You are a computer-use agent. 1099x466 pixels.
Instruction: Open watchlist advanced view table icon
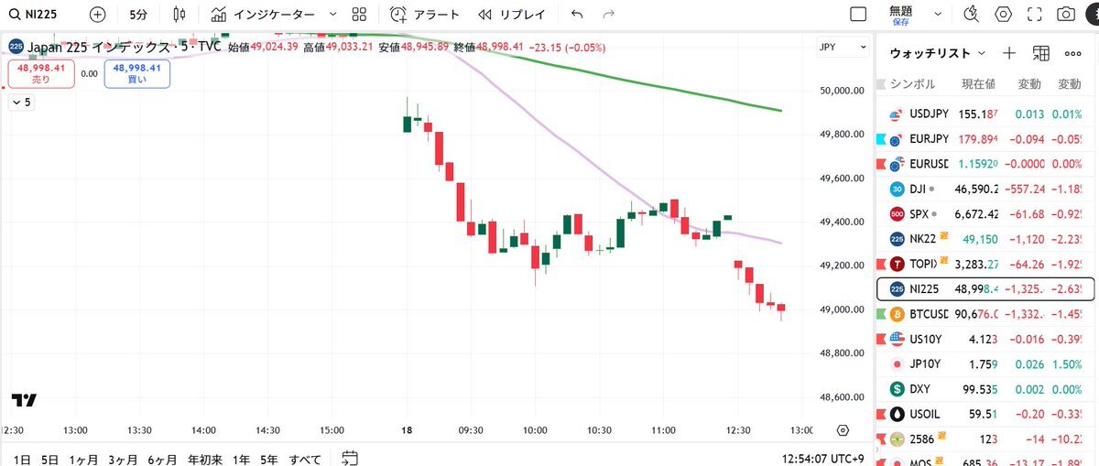point(1040,53)
